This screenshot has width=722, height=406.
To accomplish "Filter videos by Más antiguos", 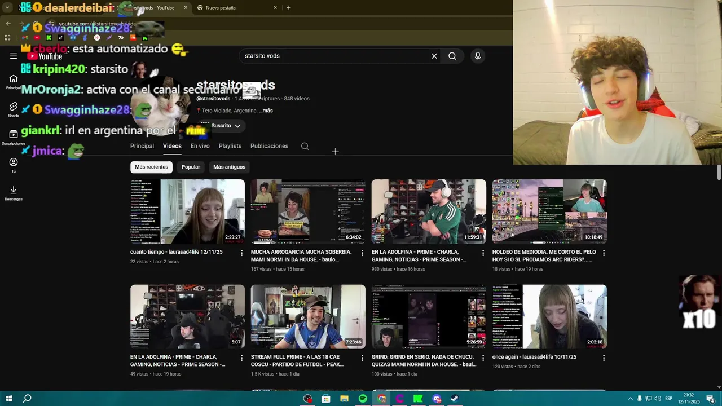I will (x=229, y=167).
